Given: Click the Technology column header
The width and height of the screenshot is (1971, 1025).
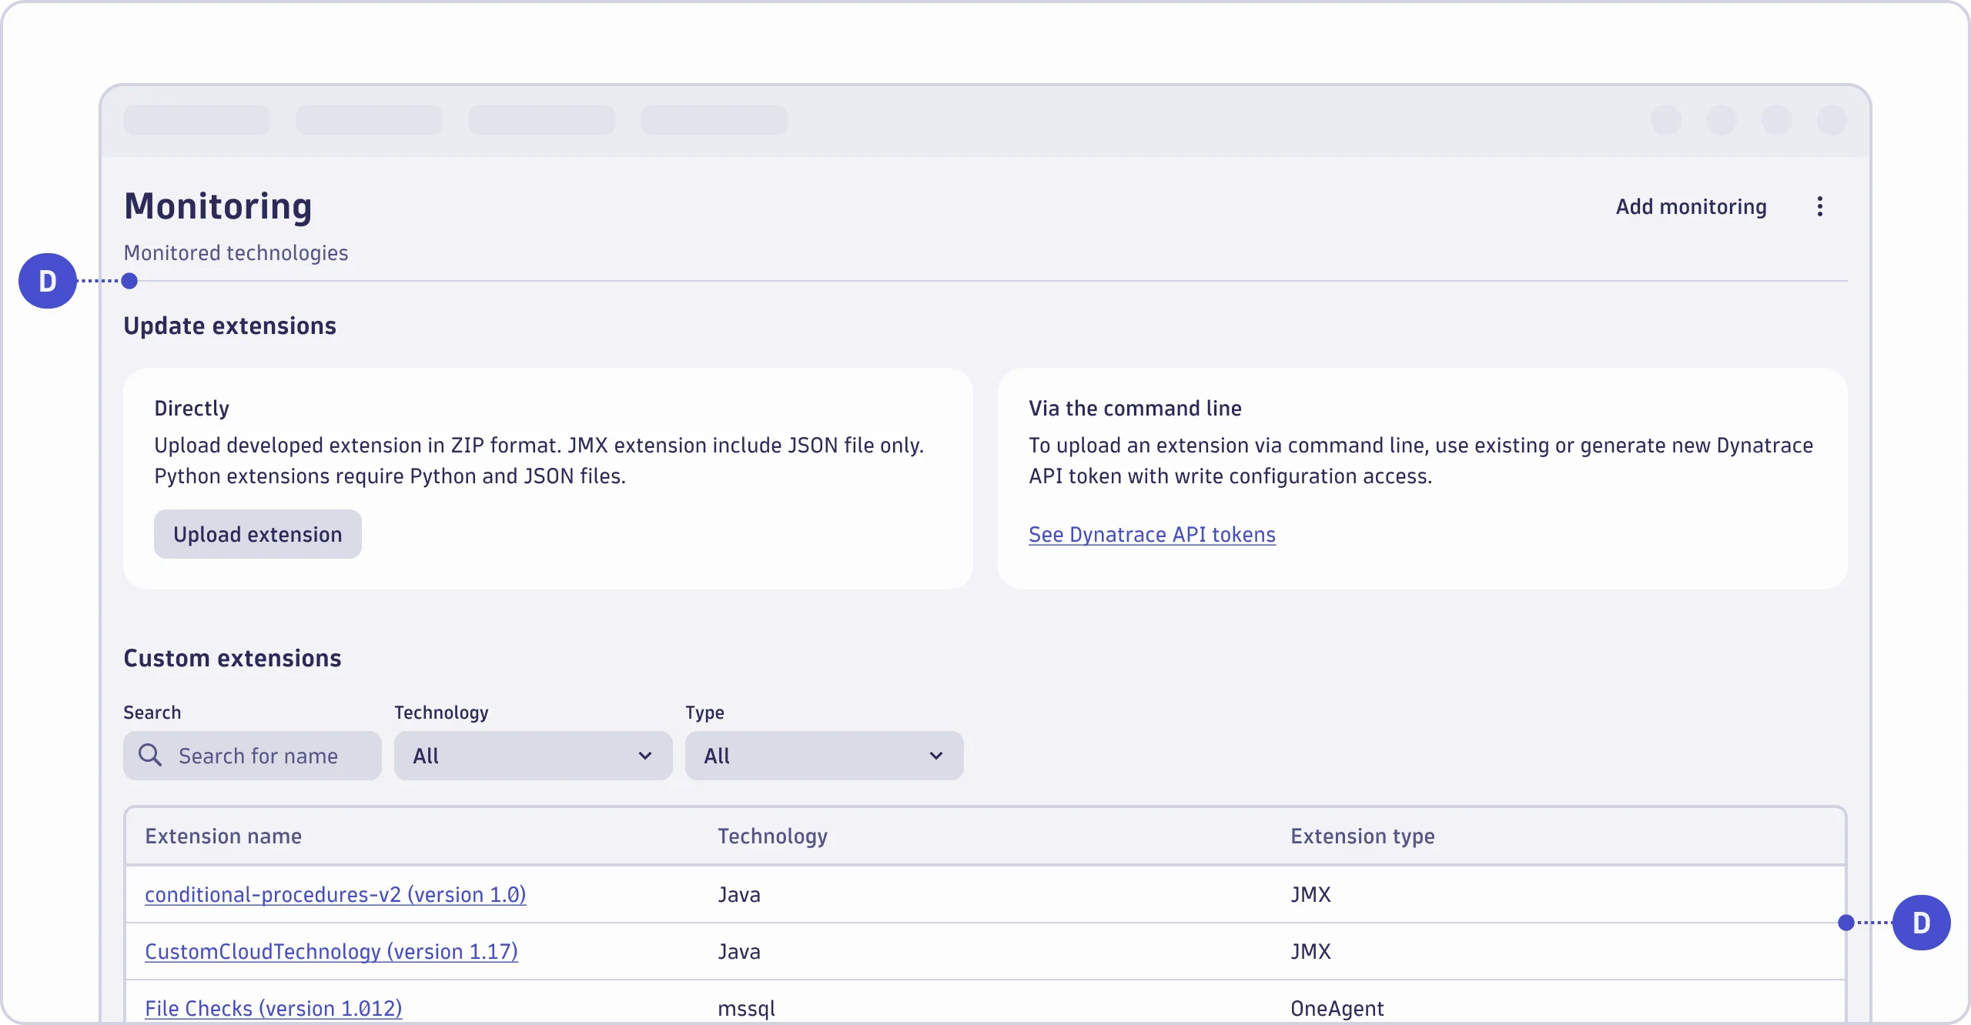Looking at the screenshot, I should point(772,836).
